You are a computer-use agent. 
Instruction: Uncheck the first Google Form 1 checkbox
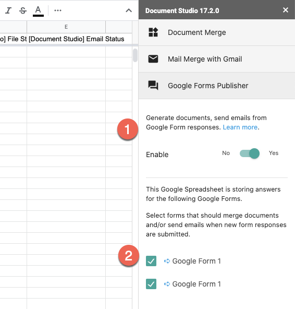click(x=151, y=261)
